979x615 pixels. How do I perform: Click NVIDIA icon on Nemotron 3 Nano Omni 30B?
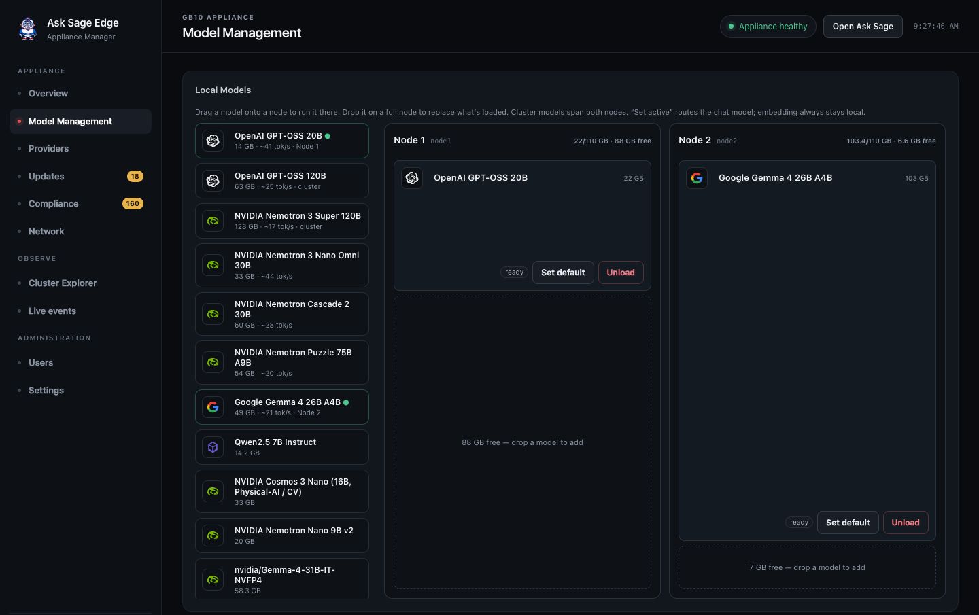tap(213, 265)
